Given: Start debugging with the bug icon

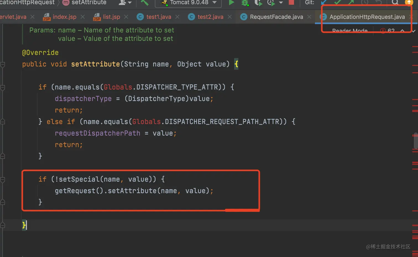Looking at the screenshot, I should [245, 3].
